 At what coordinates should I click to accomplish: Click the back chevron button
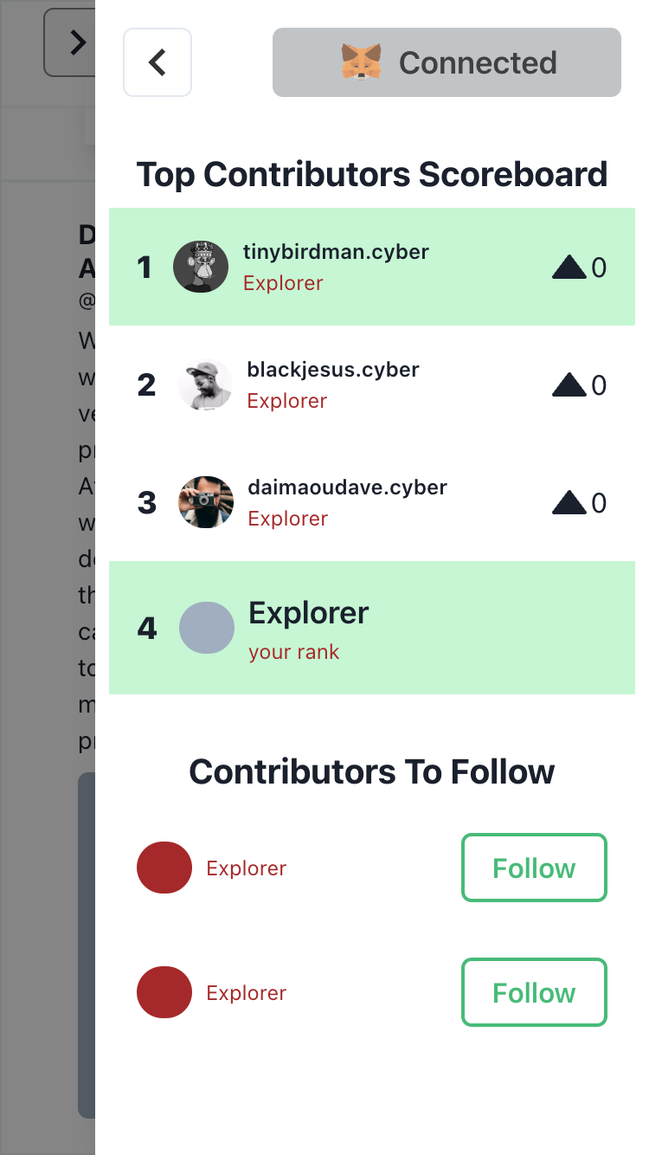tap(157, 62)
